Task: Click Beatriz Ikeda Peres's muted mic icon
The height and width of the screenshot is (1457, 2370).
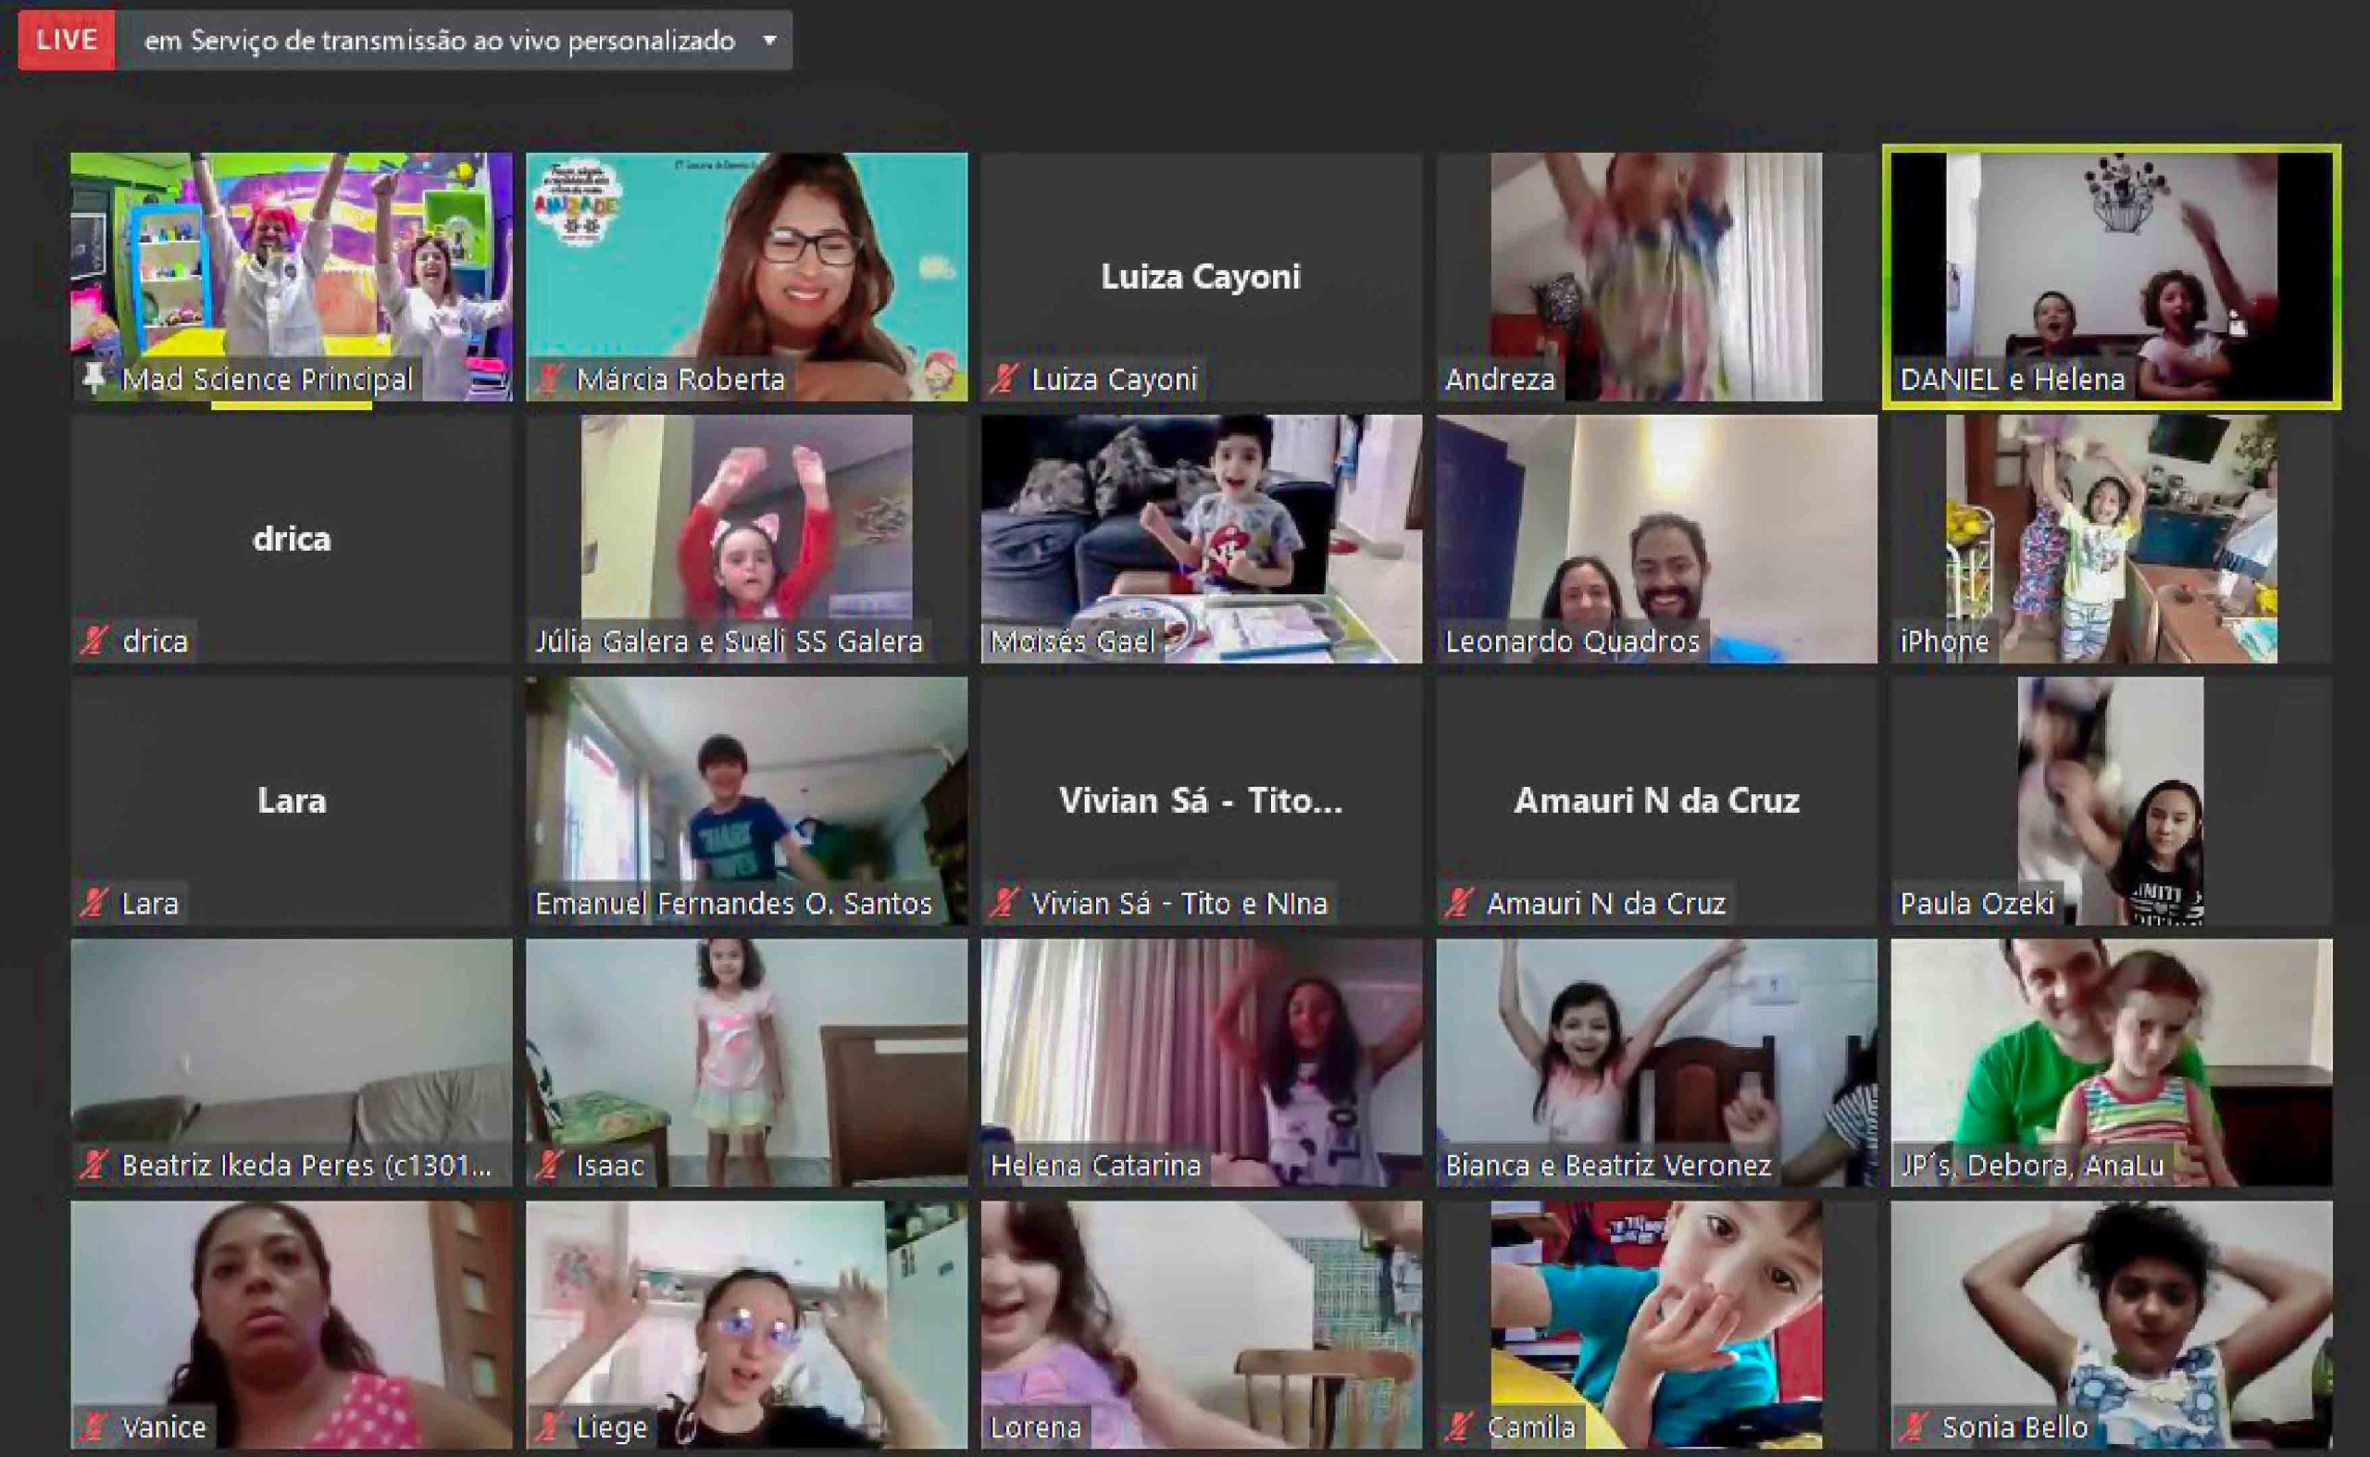Action: pos(94,1165)
